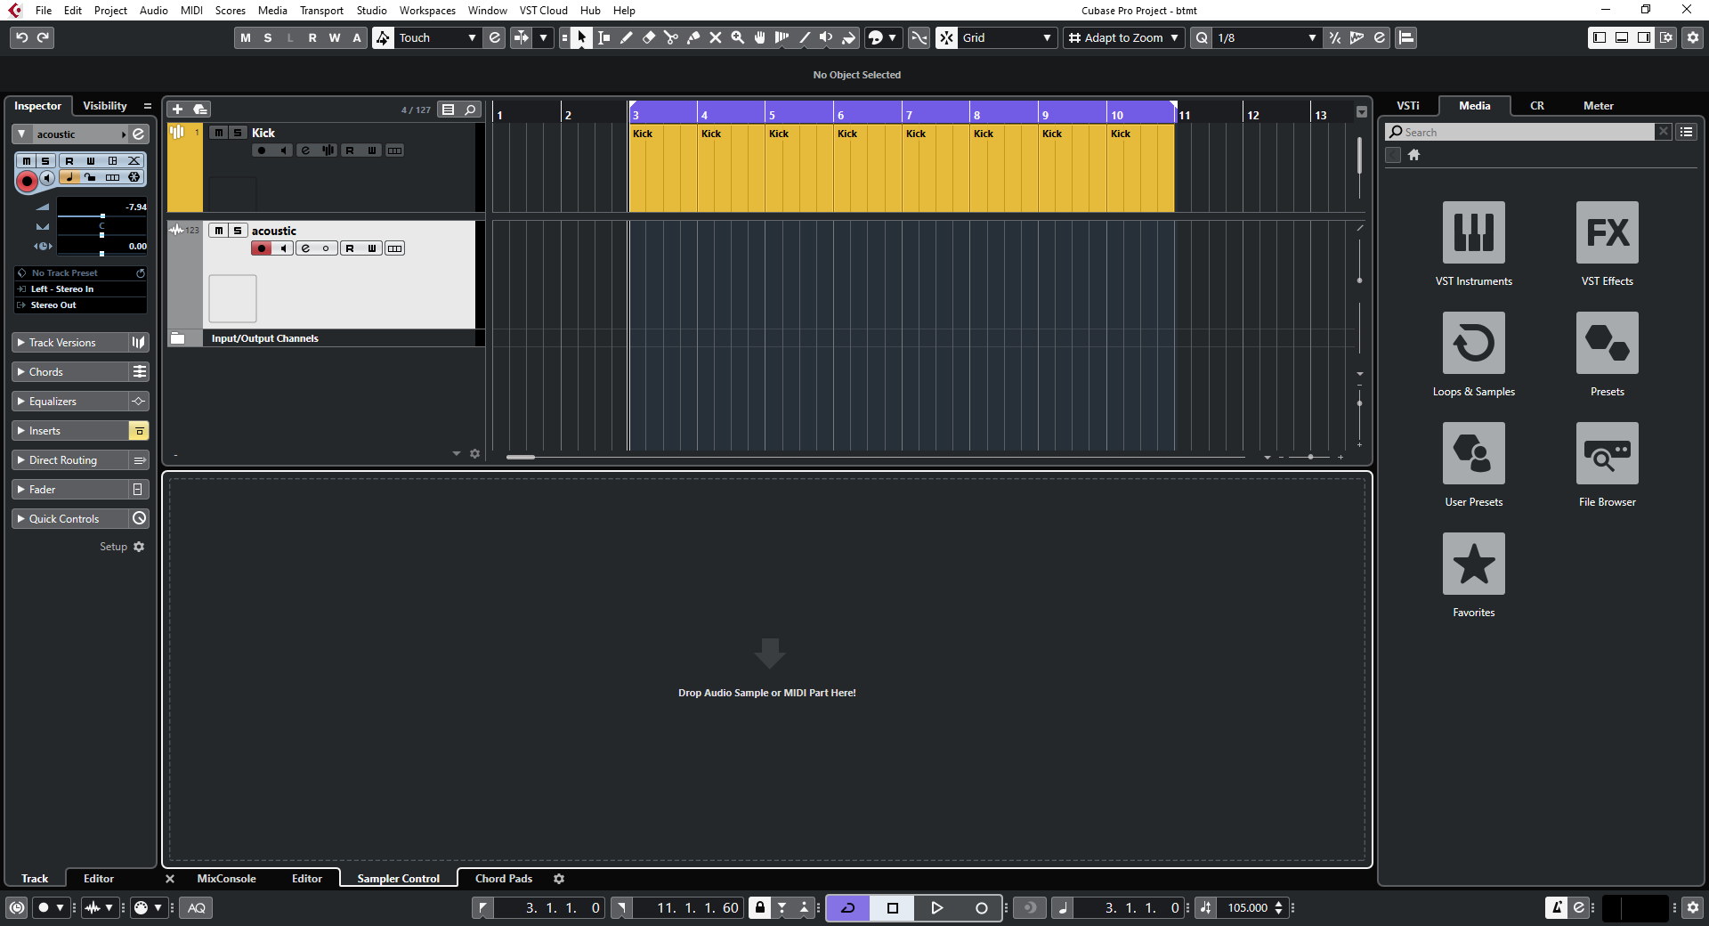
Task: Select the Draw pencil tool
Action: coord(627,37)
